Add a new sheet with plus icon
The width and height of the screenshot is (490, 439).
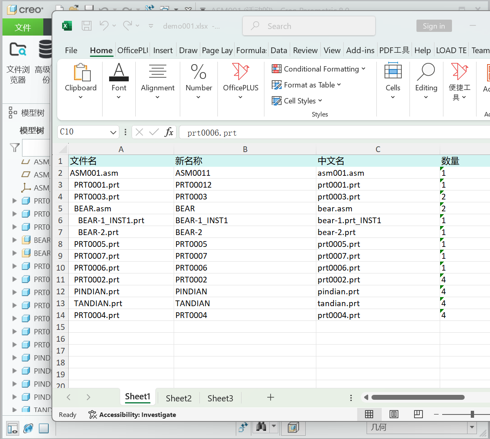click(x=271, y=397)
